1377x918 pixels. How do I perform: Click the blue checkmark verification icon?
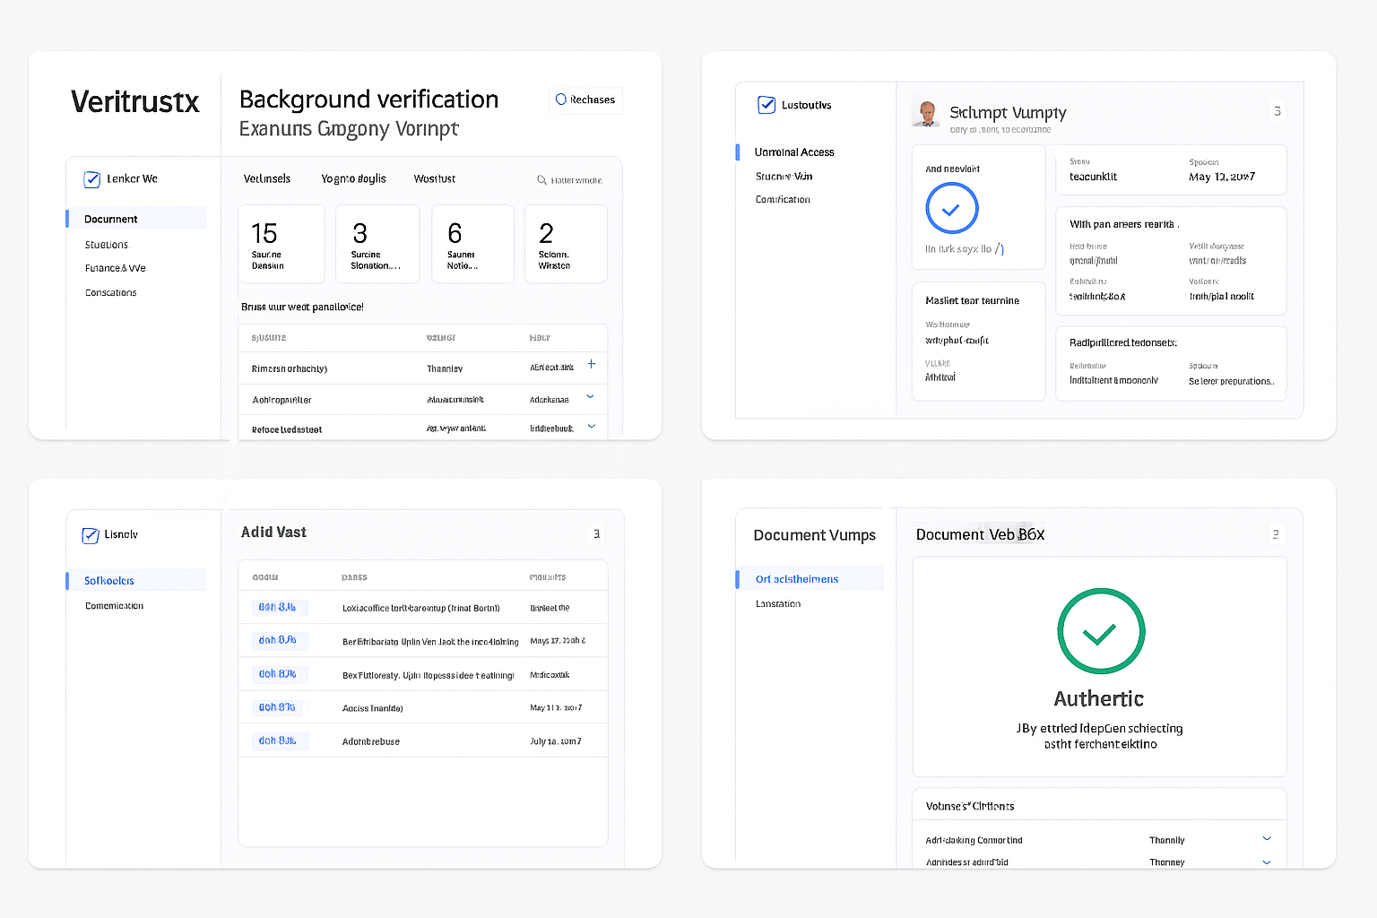click(950, 208)
